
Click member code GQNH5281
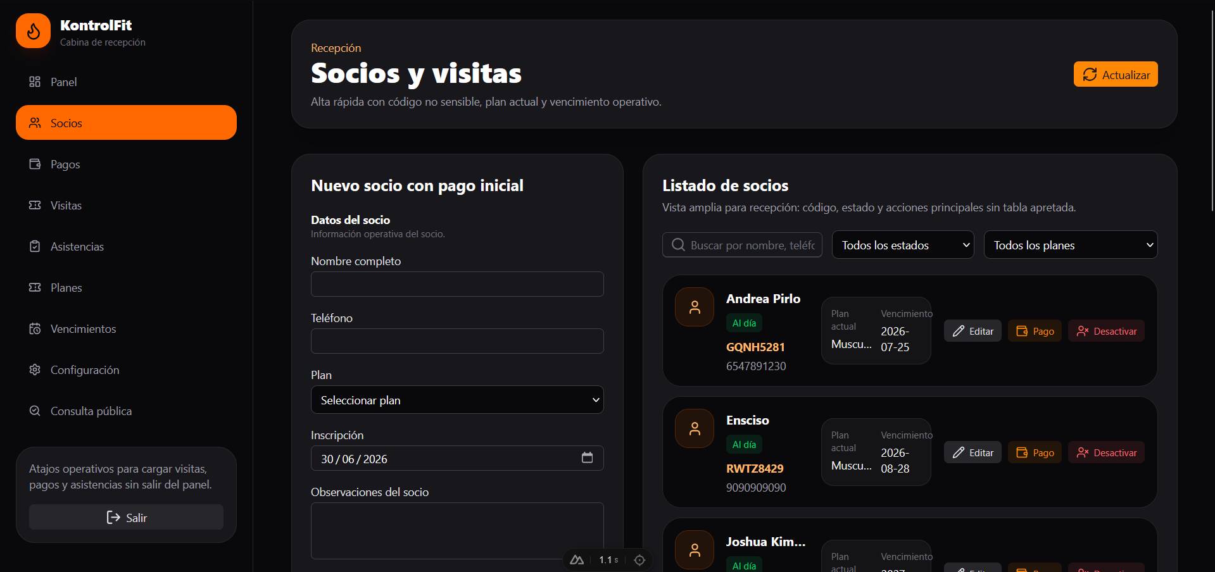tap(755, 347)
